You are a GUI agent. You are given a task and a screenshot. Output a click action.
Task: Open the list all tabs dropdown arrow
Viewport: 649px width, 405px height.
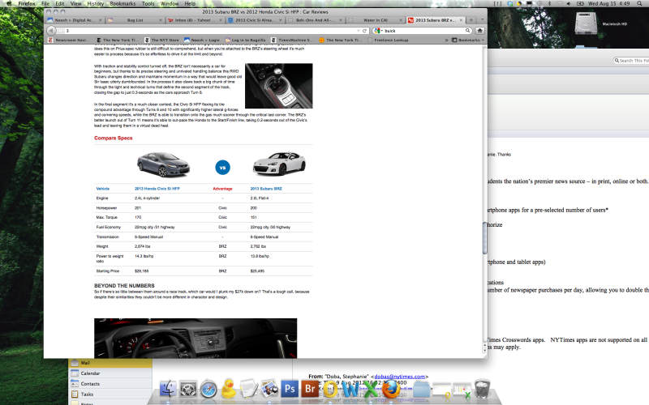(x=482, y=19)
